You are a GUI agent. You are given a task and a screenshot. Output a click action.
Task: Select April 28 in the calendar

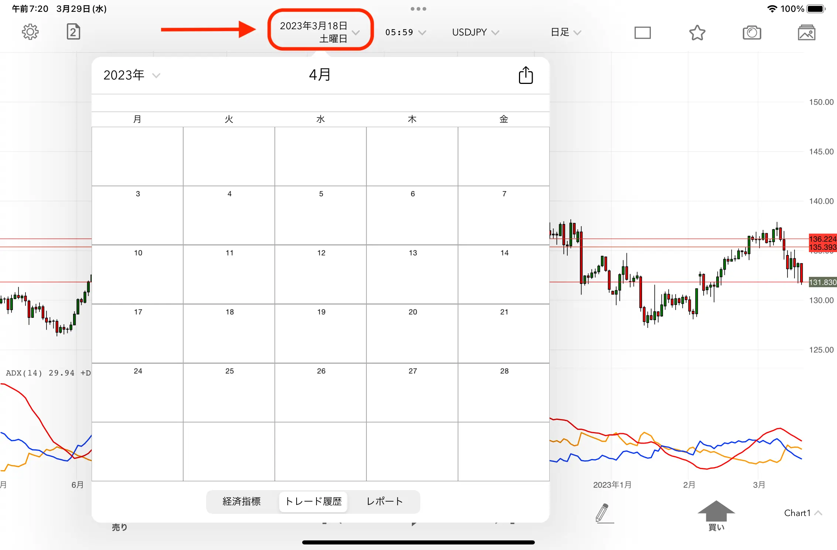coord(504,393)
